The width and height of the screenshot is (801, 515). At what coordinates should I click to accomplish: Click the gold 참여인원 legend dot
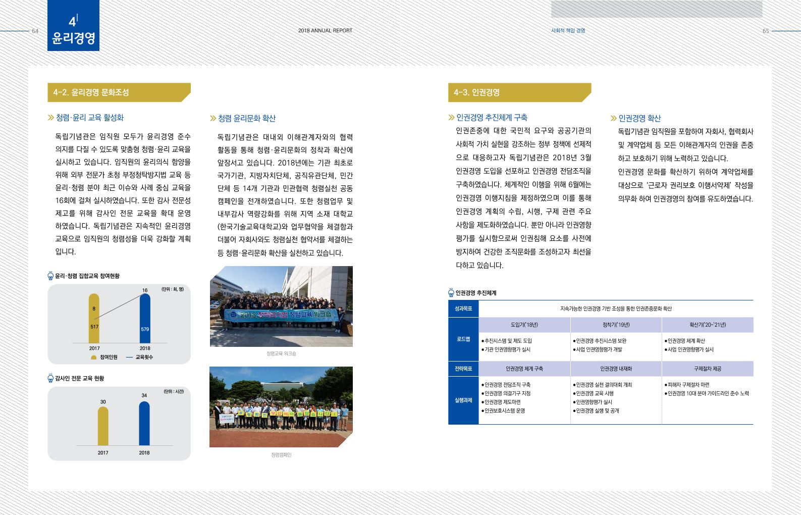(x=94, y=357)
